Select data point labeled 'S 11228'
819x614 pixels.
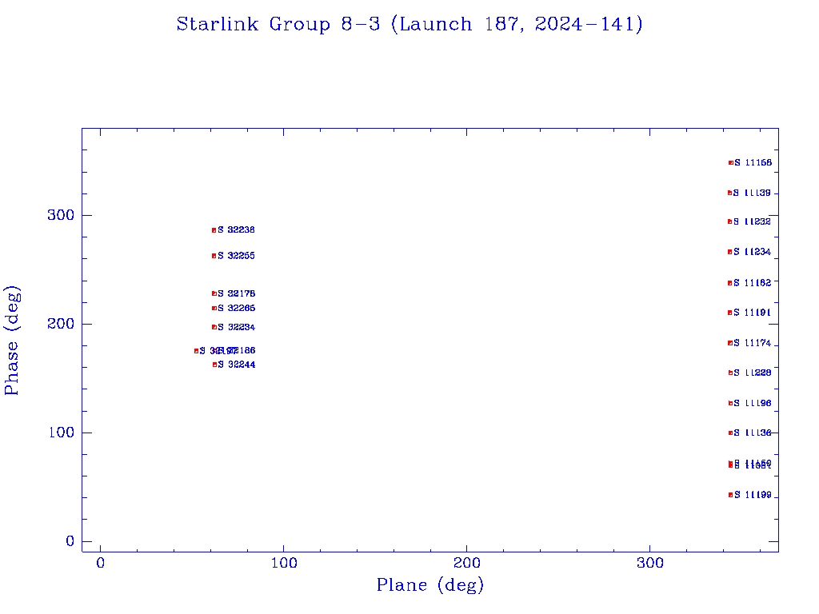(731, 373)
